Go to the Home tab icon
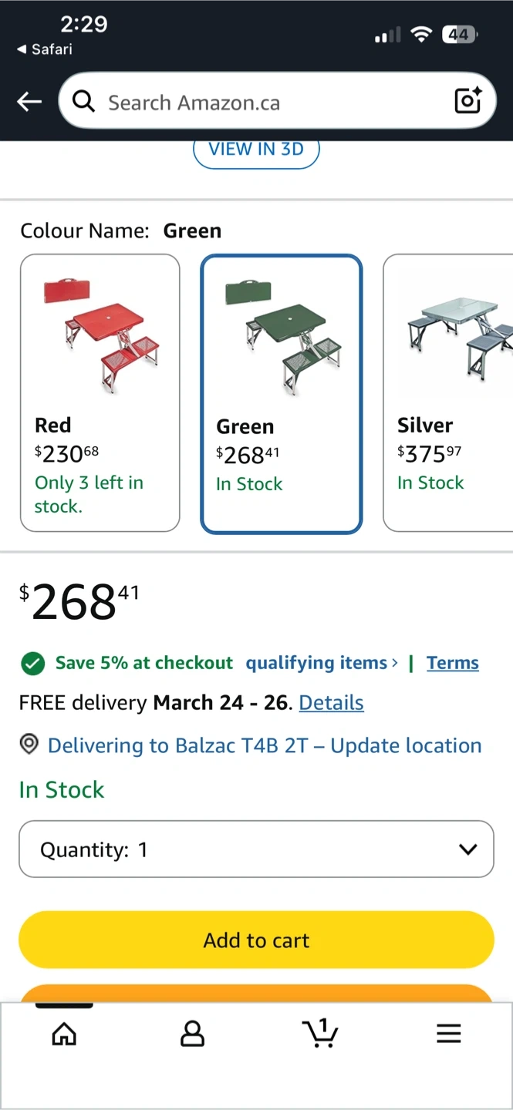The height and width of the screenshot is (1110, 513). [64, 1034]
